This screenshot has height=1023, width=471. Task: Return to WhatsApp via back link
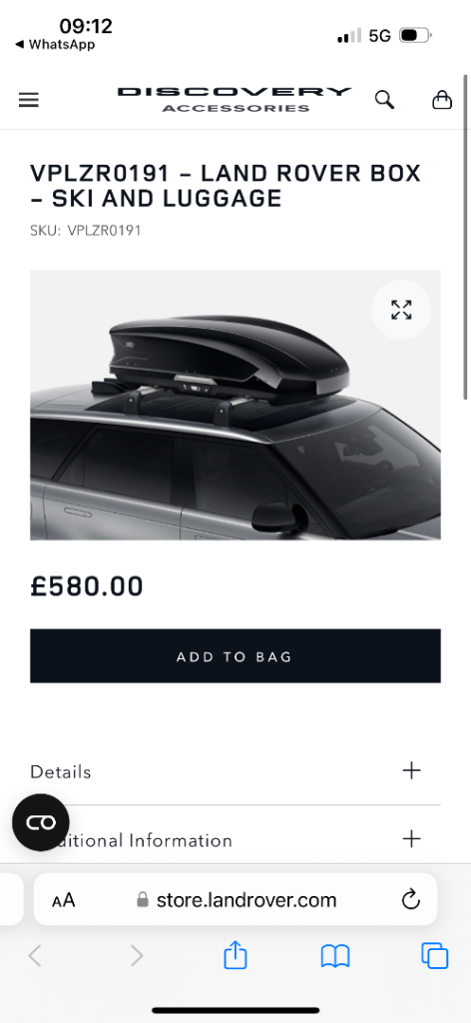(x=55, y=44)
